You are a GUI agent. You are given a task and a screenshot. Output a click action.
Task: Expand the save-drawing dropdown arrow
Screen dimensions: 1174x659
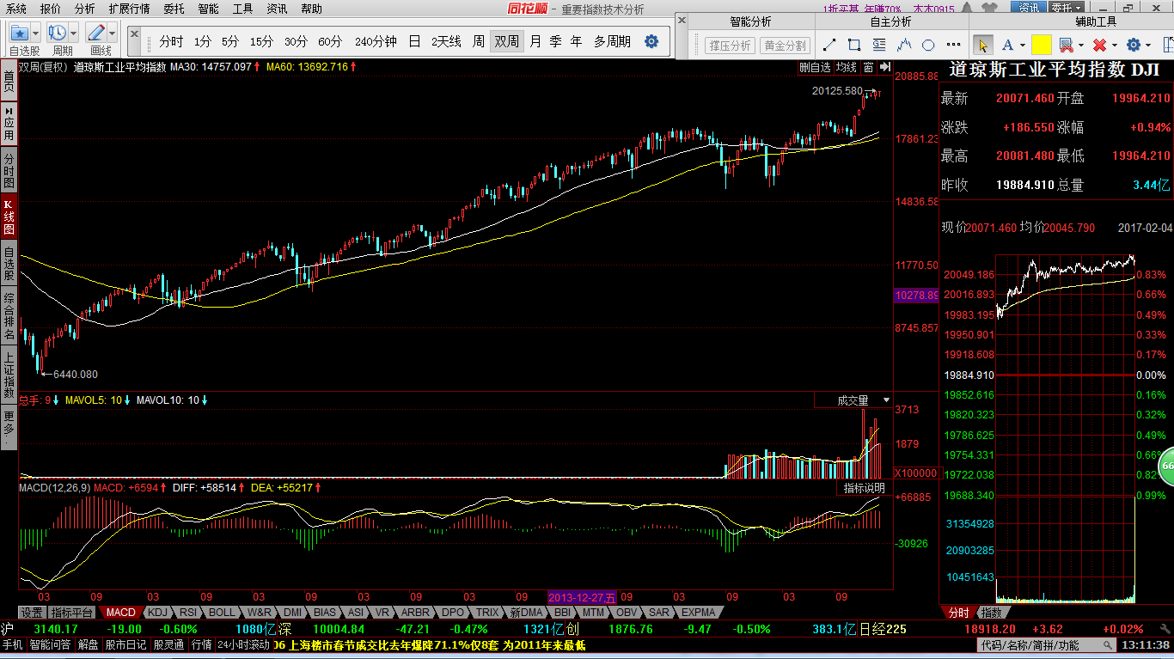point(1079,46)
